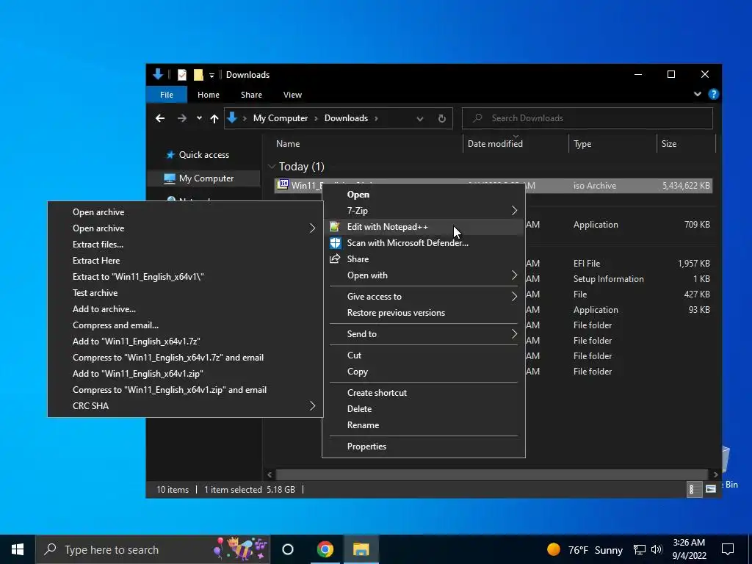Click inside the Search Downloads field
Viewport: 752px width, 564px height.
pyautogui.click(x=587, y=118)
